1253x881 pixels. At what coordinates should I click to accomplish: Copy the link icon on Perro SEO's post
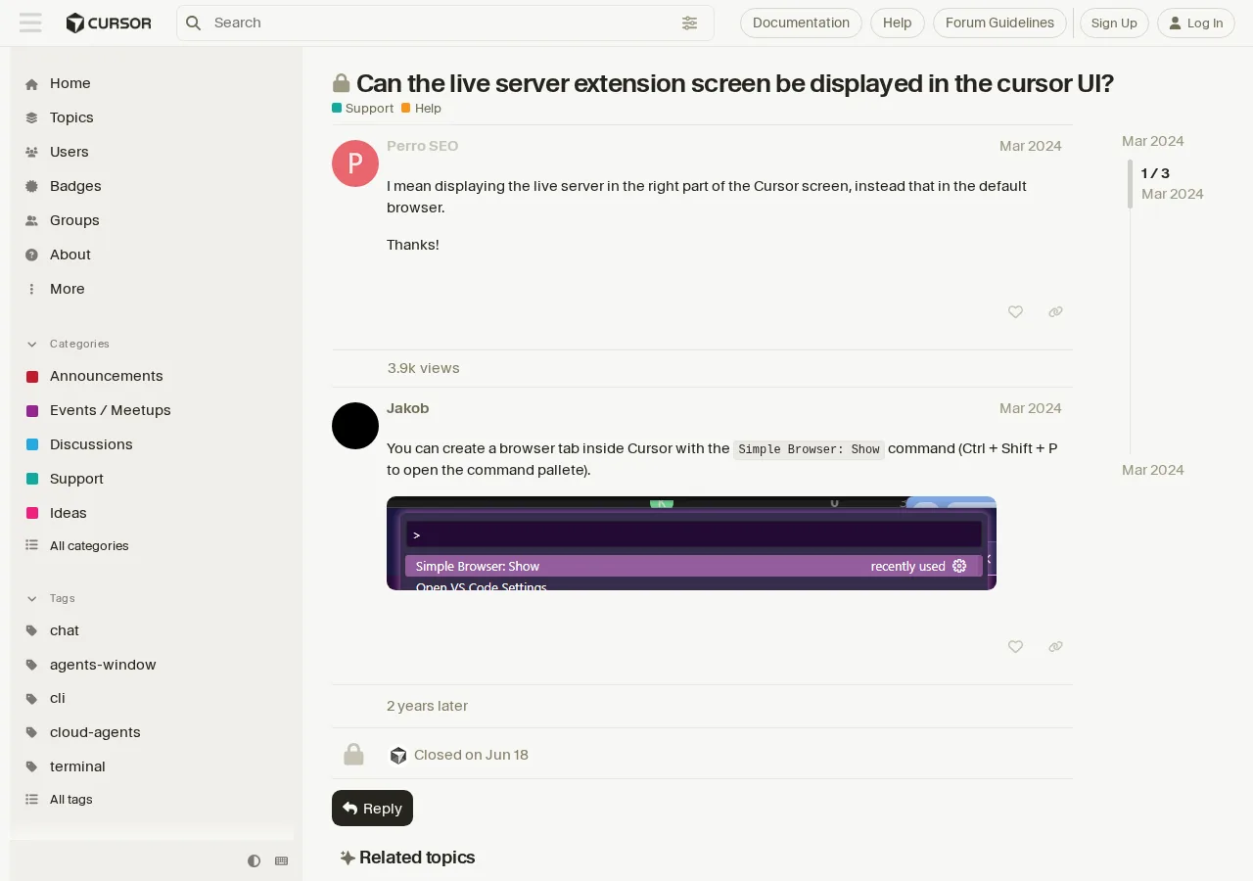pos(1055,312)
